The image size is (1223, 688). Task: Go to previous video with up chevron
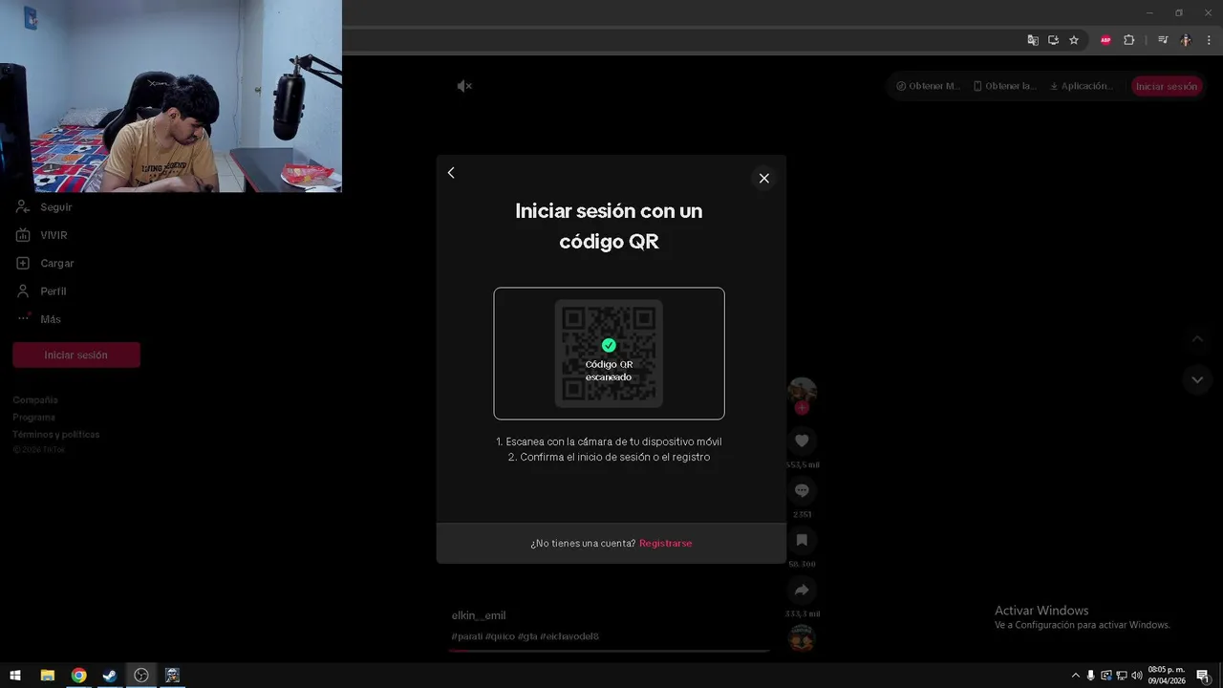[x=1197, y=339]
